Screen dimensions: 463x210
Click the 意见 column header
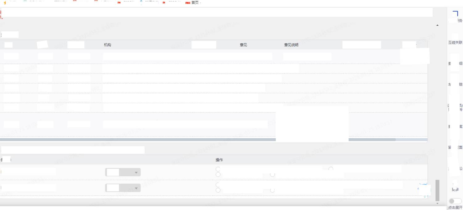(243, 45)
